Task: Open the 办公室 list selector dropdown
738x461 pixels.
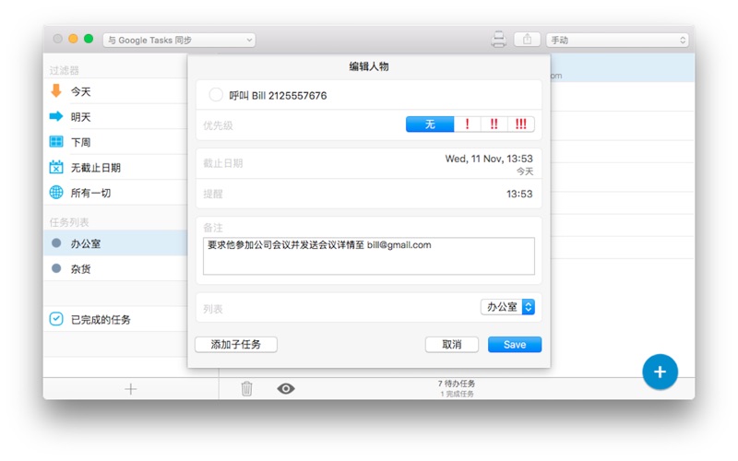Action: point(507,307)
